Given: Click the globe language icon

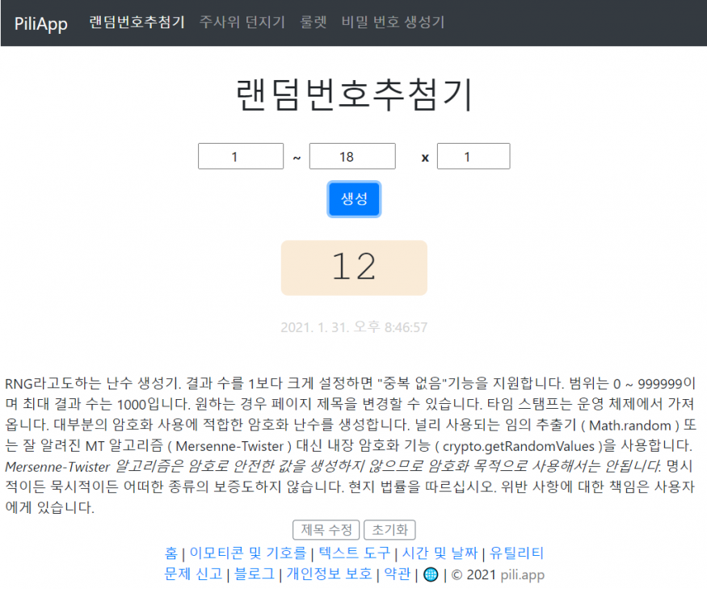Looking at the screenshot, I should [x=431, y=574].
